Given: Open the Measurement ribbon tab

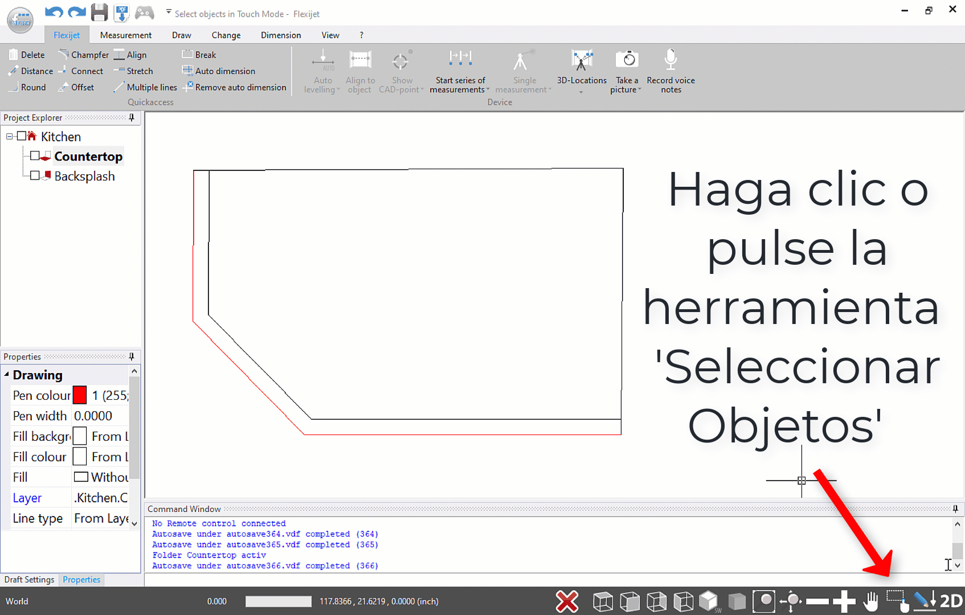Looking at the screenshot, I should pyautogui.click(x=125, y=35).
